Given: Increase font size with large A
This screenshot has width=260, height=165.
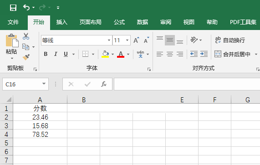Looking at the screenshot, I should [x=136, y=40].
